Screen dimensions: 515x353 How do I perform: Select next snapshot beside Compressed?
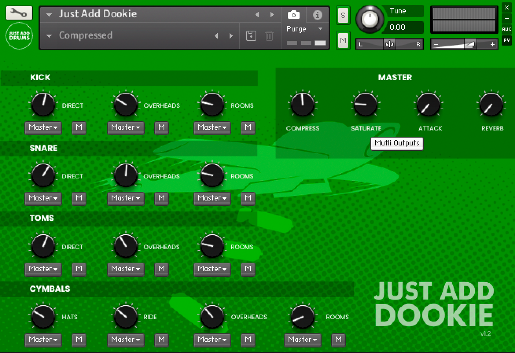coord(231,36)
